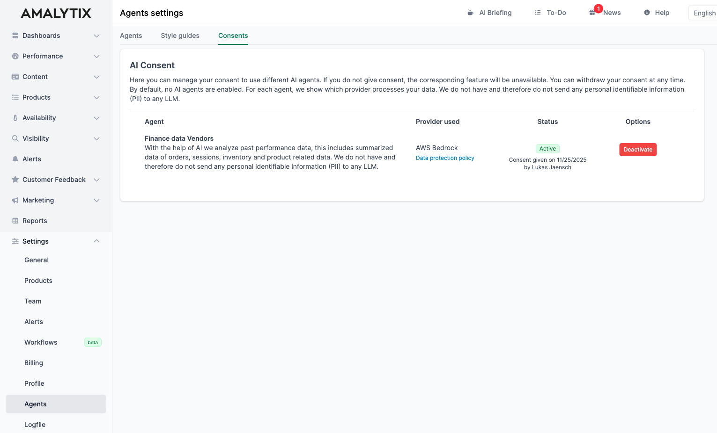The image size is (717, 433).
Task: Click the AMALYTIX logo
Action: [x=56, y=13]
